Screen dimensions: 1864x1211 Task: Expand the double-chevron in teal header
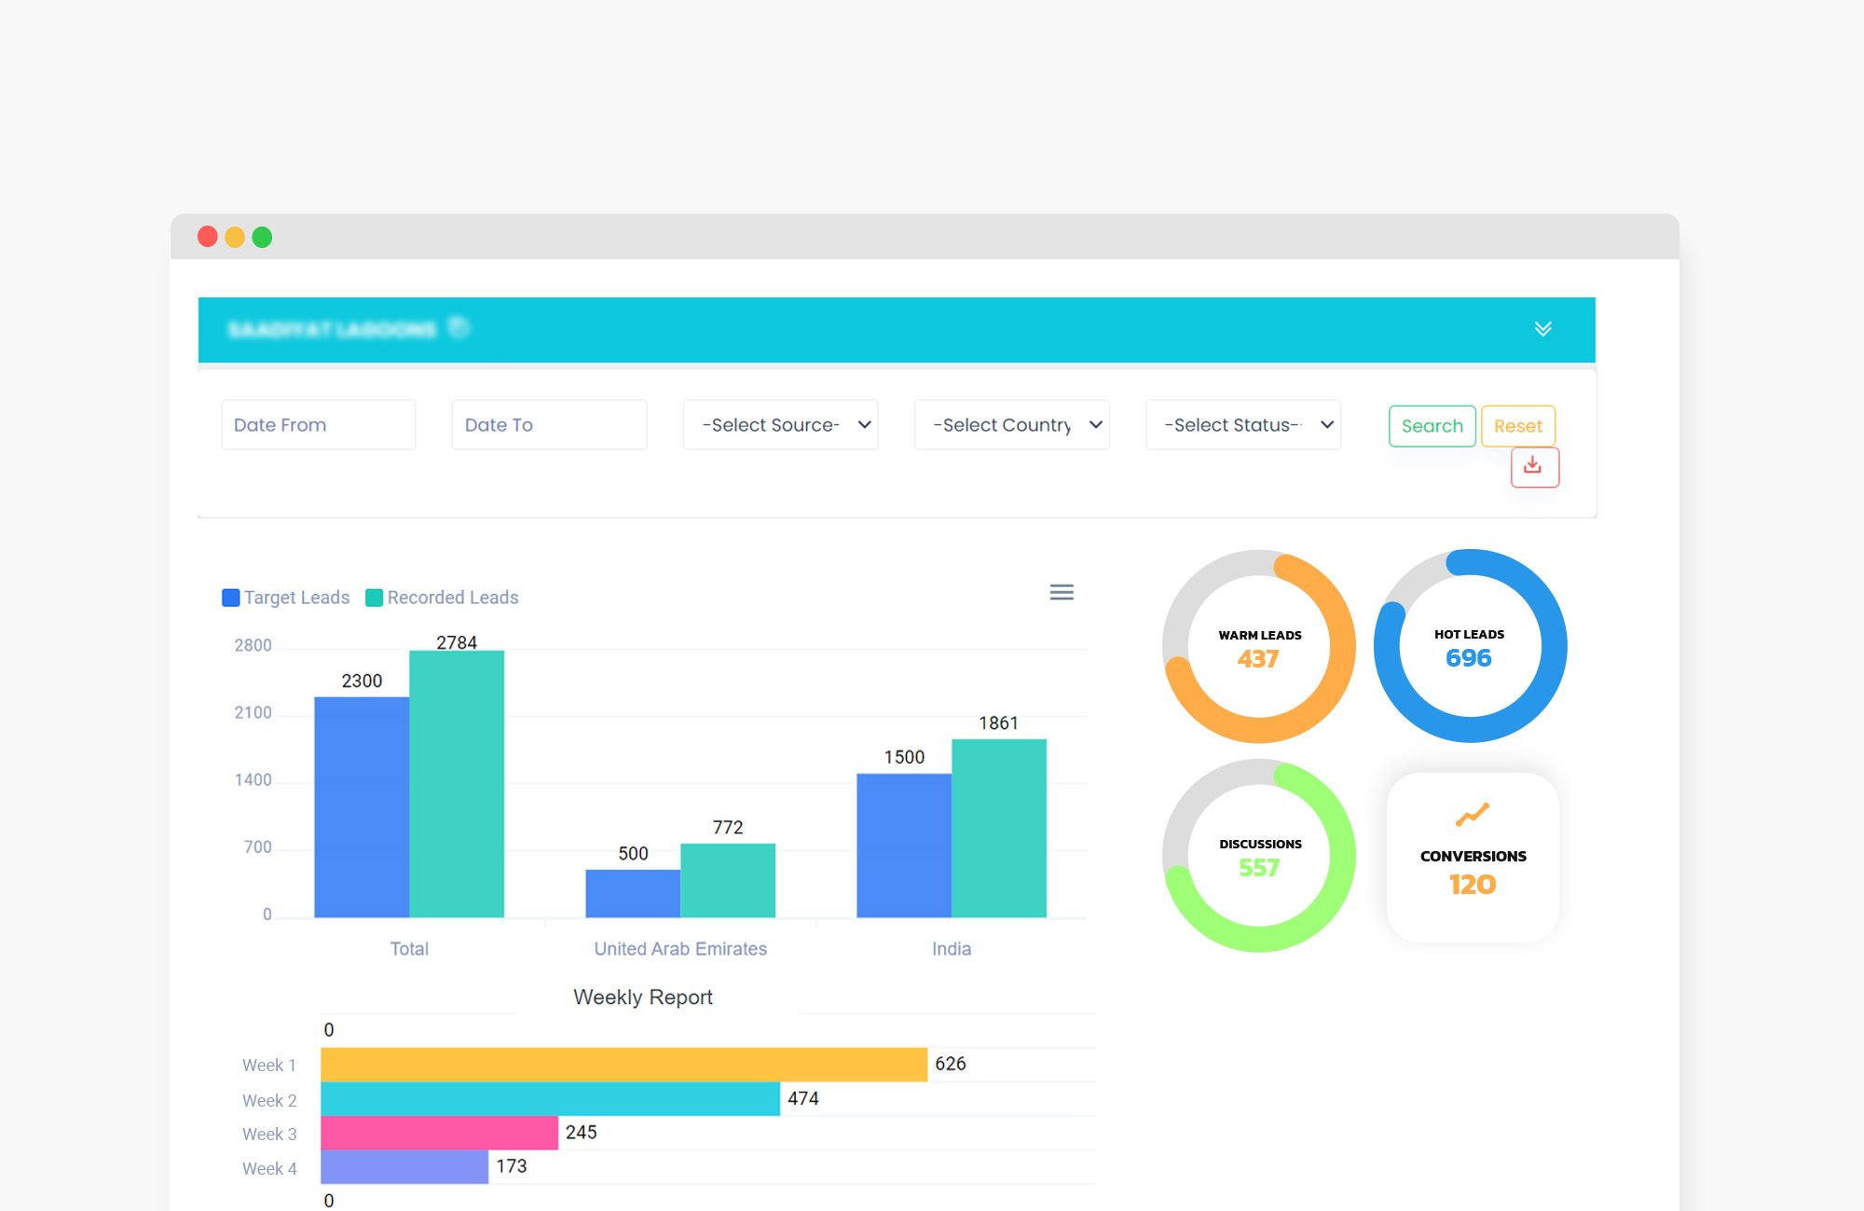[1542, 328]
